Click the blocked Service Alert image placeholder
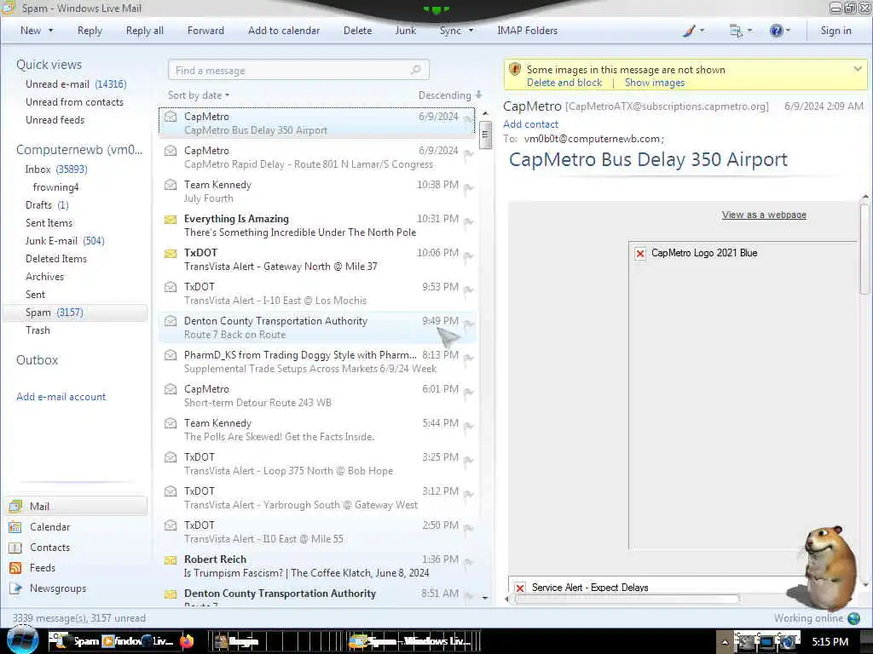This screenshot has width=873, height=654. click(x=520, y=588)
